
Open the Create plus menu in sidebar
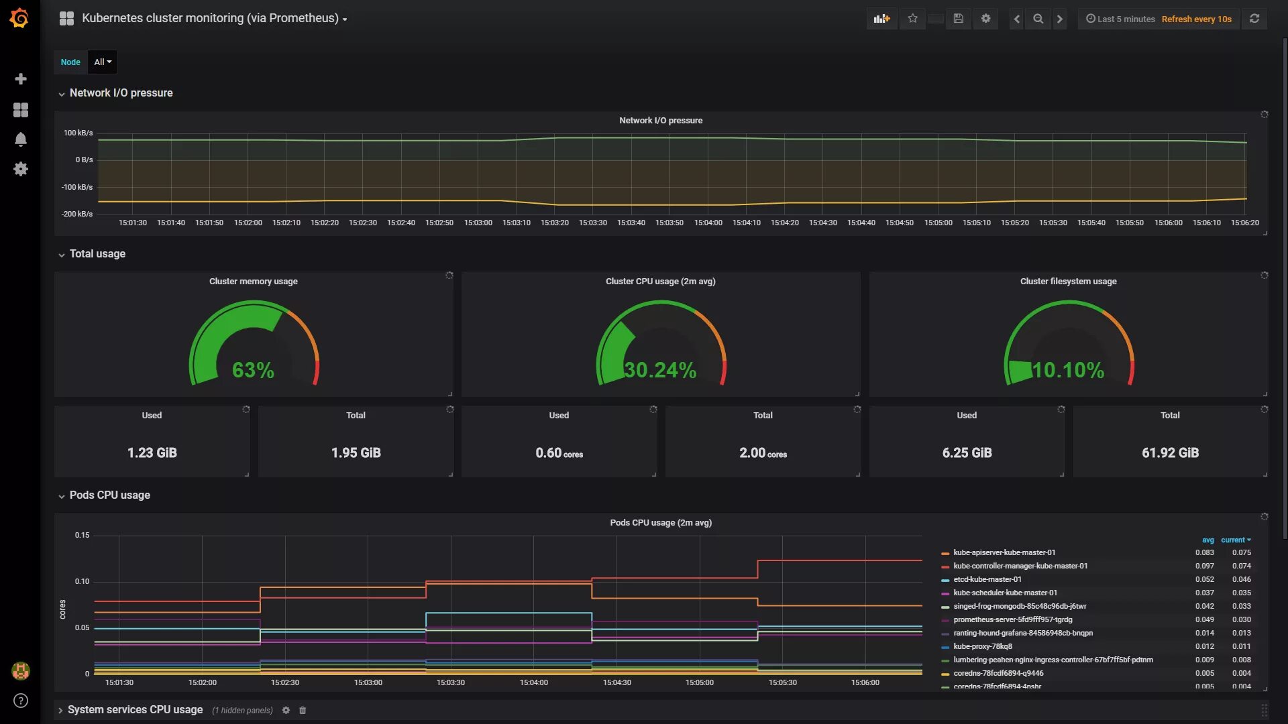(21, 79)
